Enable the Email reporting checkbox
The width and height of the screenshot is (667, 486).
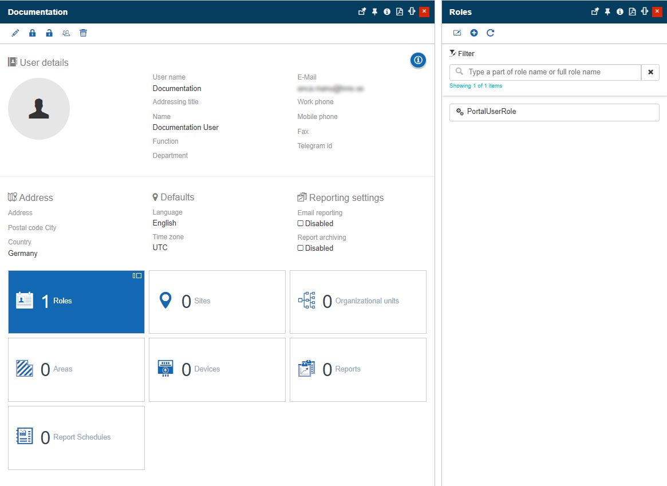301,224
